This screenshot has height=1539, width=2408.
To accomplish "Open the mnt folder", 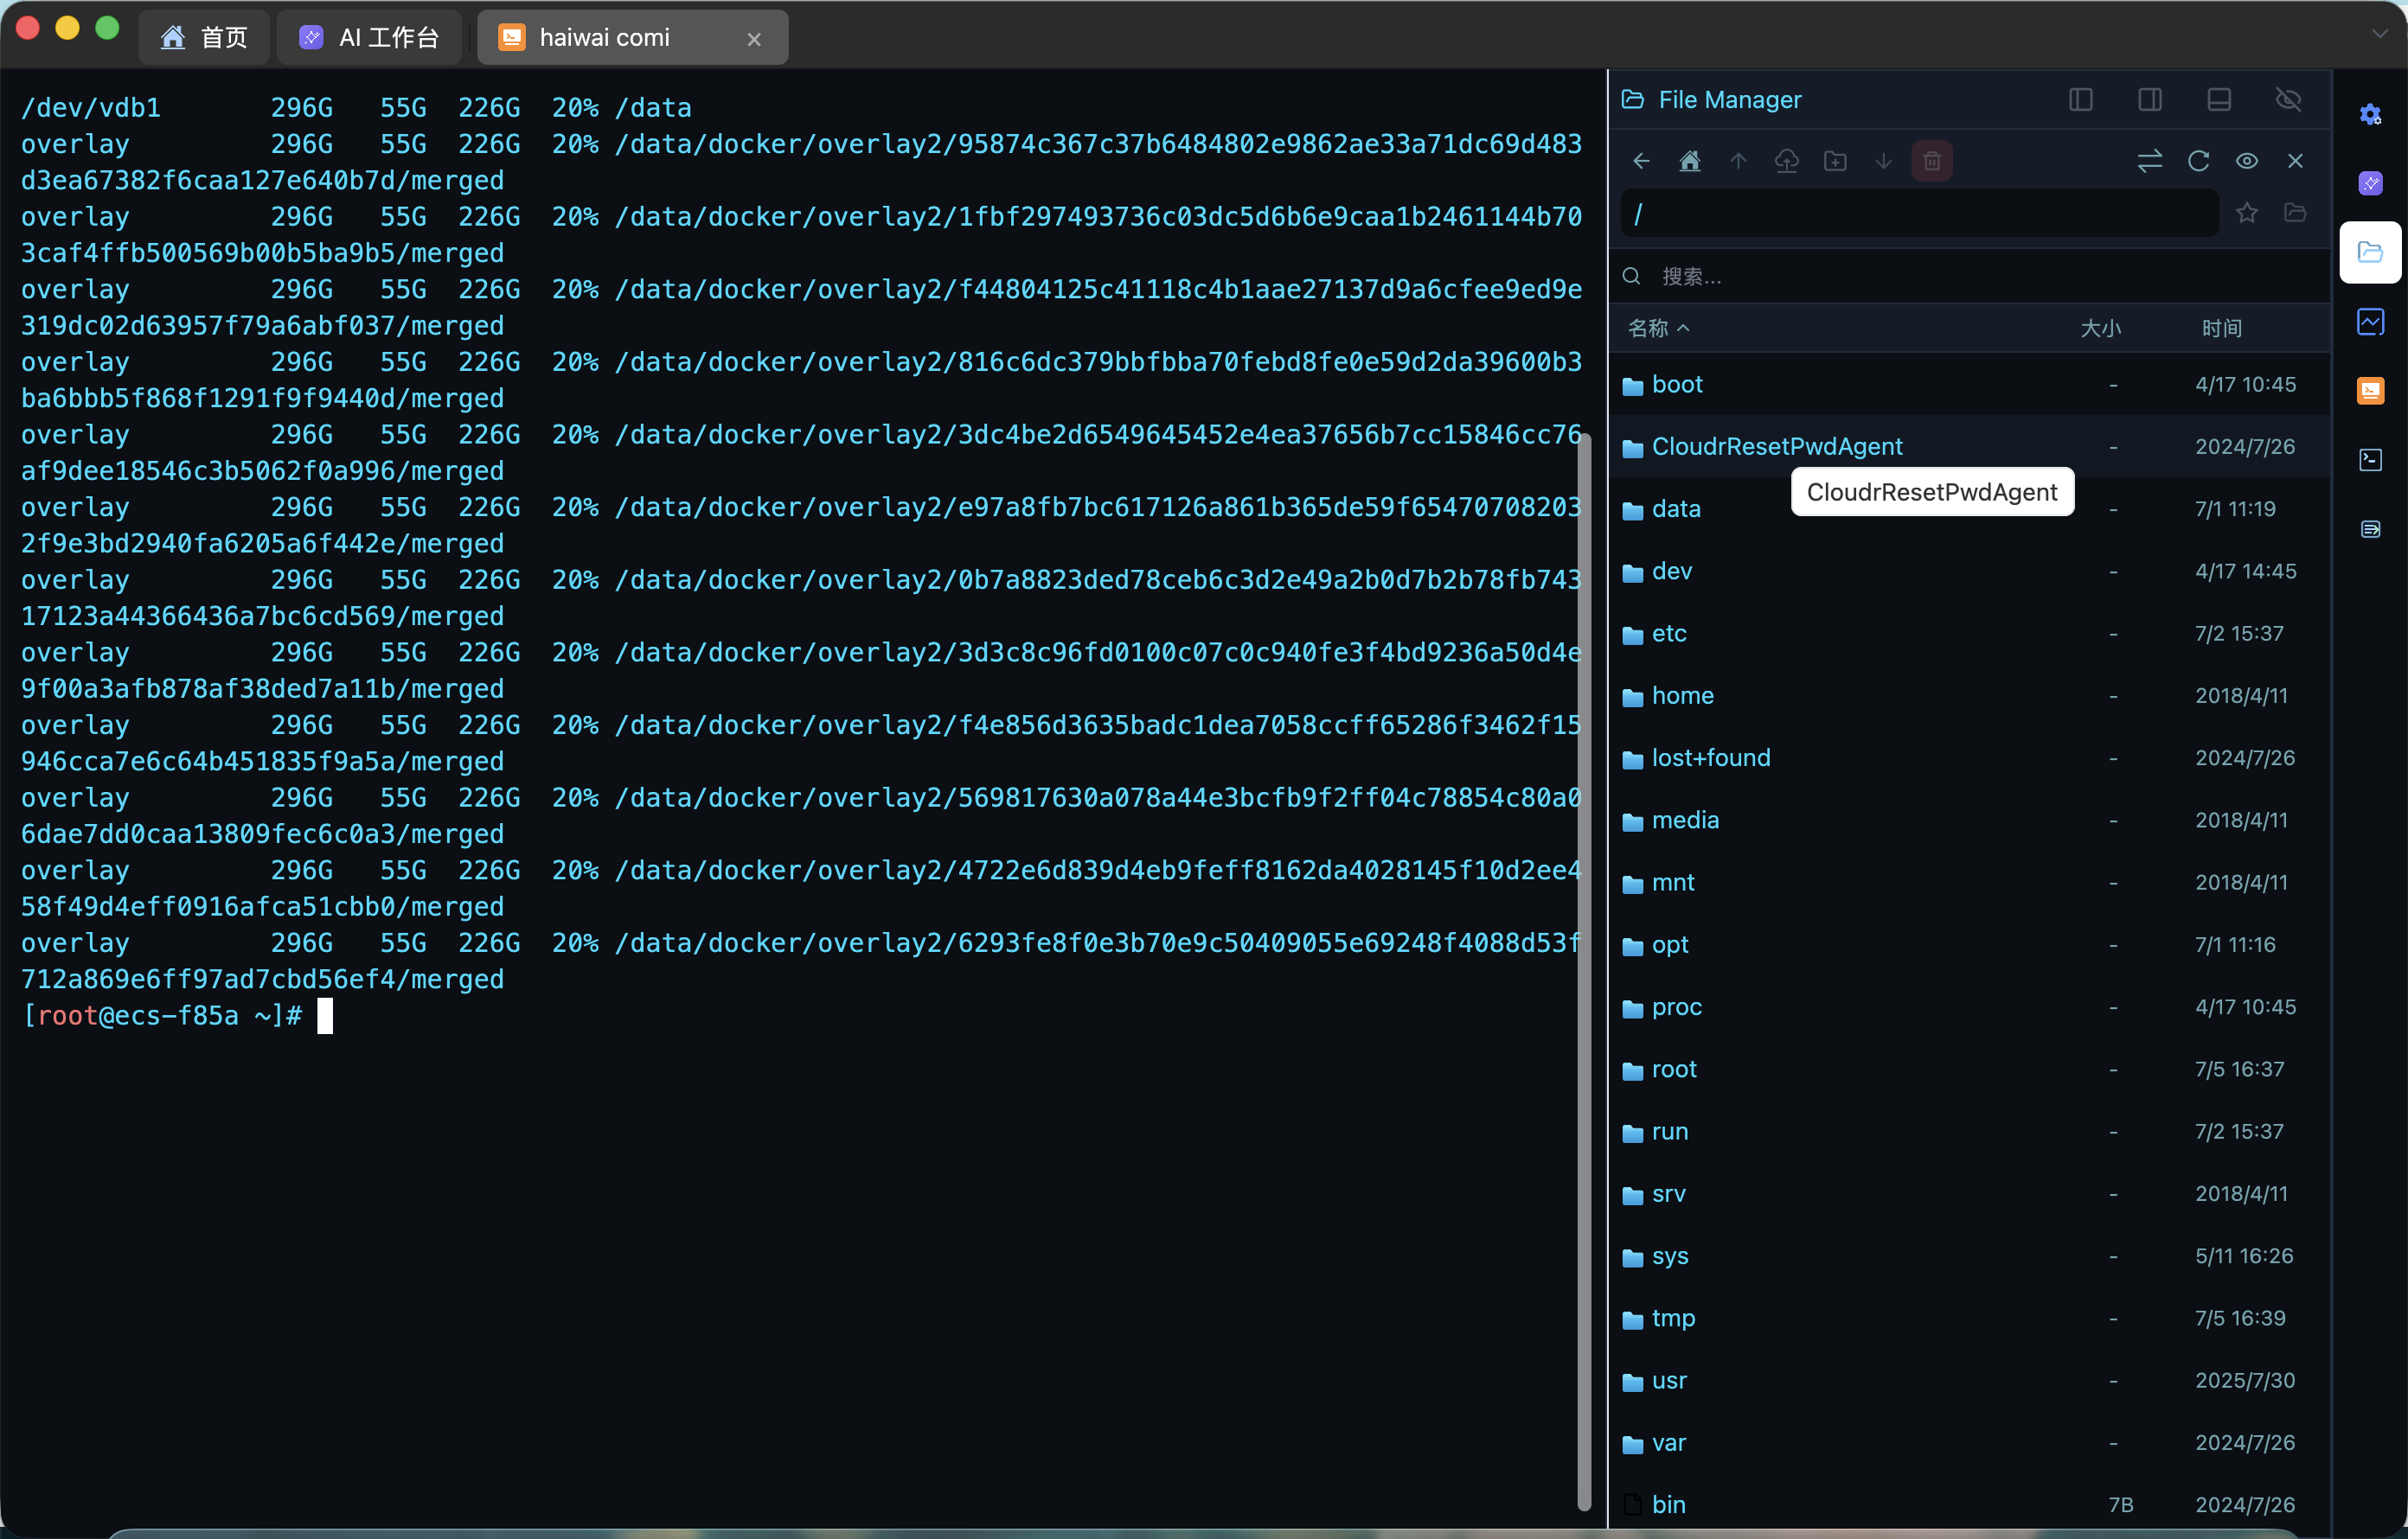I will coord(1970,883).
